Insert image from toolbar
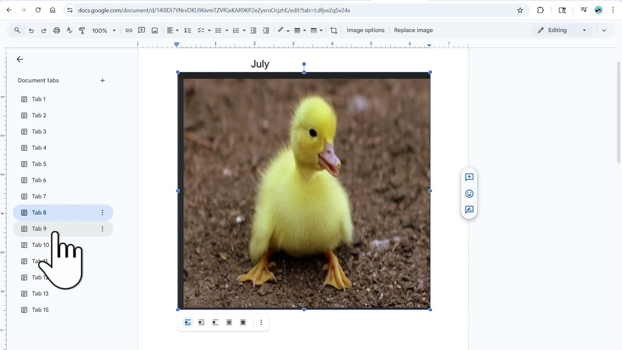Viewport: 622px width, 350px height. pos(155,30)
